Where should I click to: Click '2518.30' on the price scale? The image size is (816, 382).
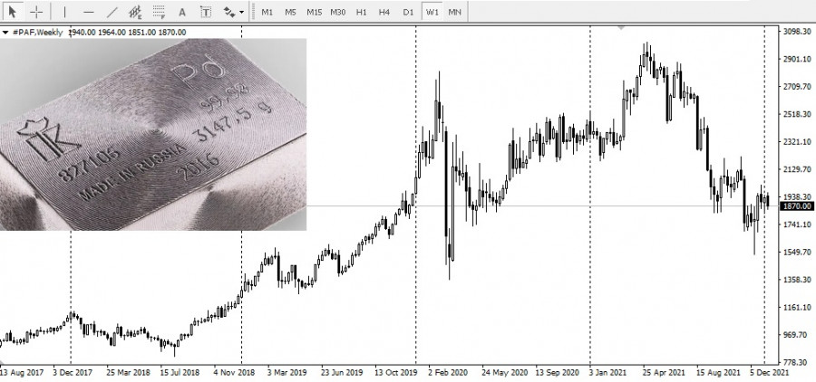tap(797, 114)
